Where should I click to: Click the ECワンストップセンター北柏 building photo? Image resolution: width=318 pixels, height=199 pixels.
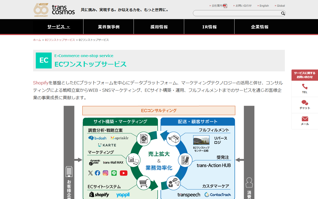201,140
